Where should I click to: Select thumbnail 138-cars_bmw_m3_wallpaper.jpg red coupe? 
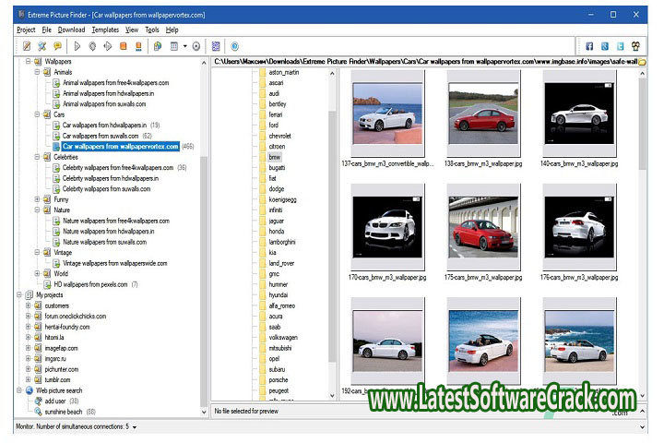click(x=483, y=114)
